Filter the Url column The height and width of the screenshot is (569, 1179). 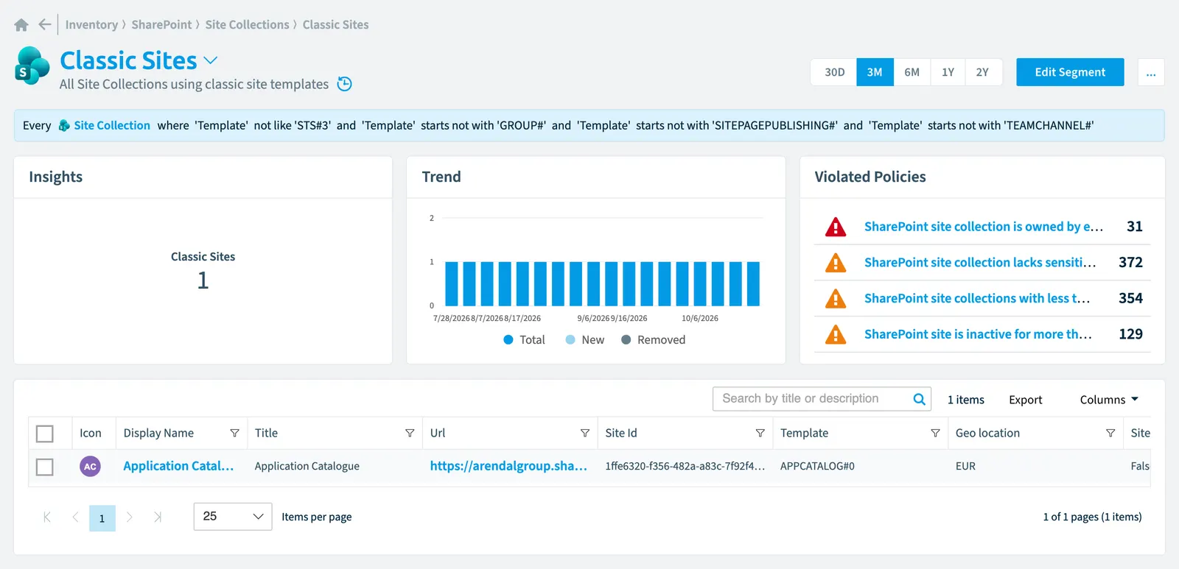tap(585, 433)
